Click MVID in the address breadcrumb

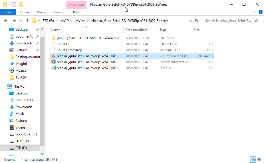[x=65, y=21]
